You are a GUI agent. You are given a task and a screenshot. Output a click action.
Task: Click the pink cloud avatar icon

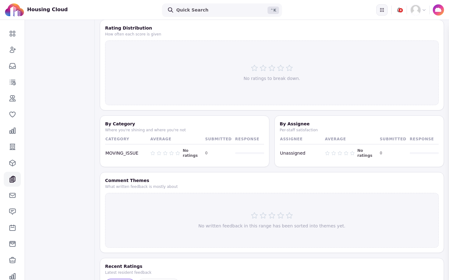coord(438,10)
